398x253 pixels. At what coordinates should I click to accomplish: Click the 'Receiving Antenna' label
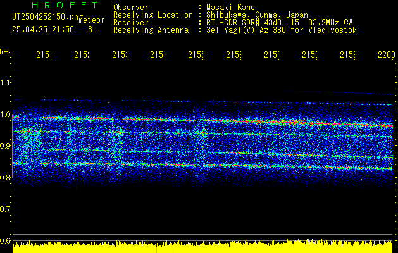151,30
